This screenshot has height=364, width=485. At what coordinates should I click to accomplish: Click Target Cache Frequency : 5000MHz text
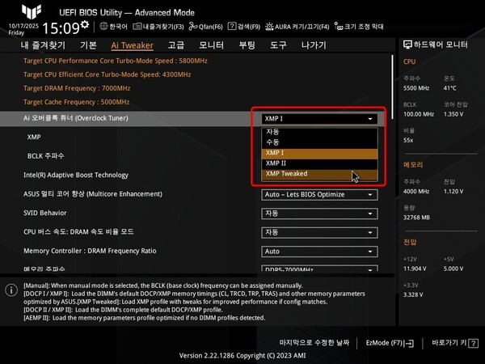point(77,102)
